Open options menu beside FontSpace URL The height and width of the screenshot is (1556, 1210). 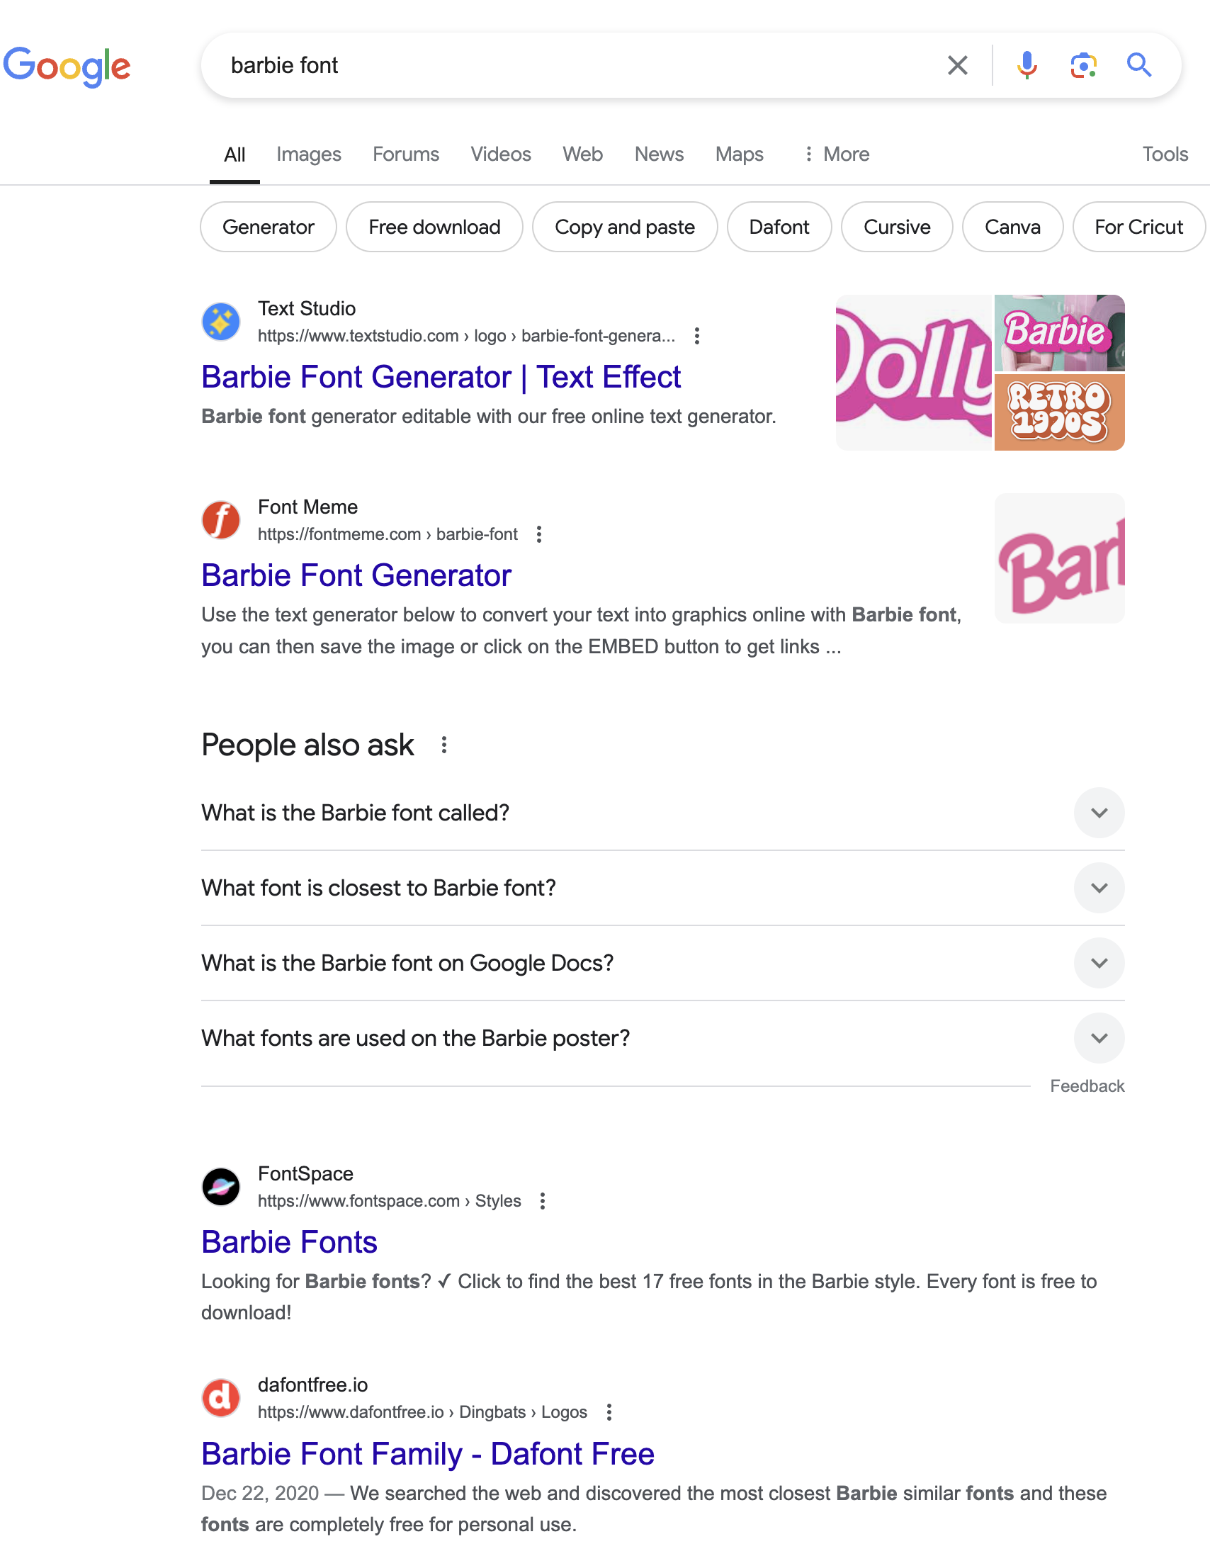point(543,1201)
